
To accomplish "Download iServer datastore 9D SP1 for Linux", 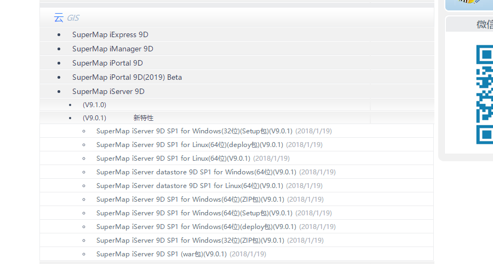I will 190,186.
